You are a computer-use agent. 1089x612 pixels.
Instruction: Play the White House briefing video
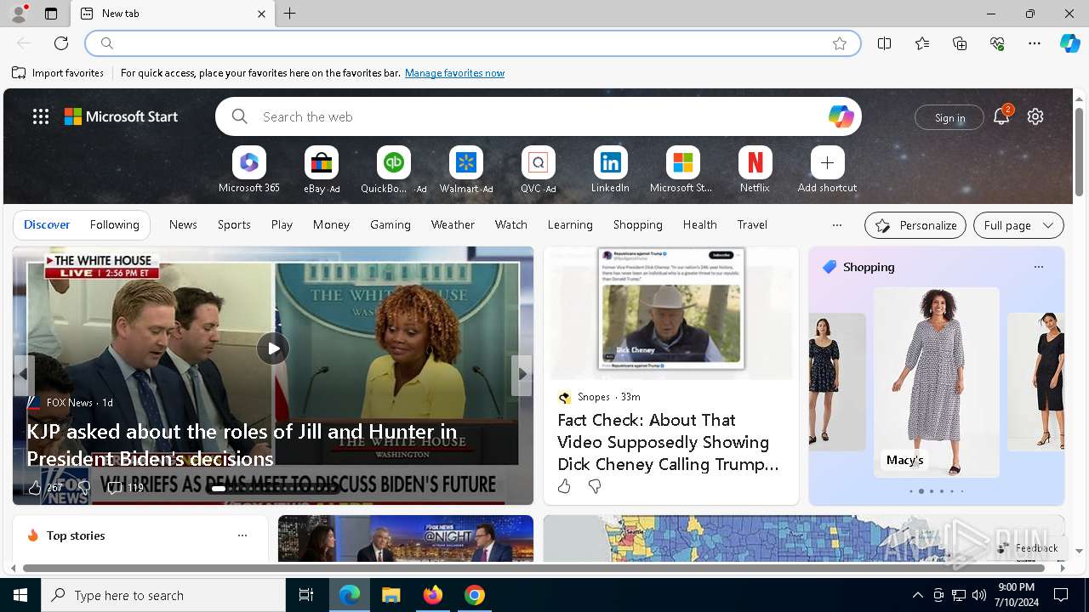click(x=273, y=348)
